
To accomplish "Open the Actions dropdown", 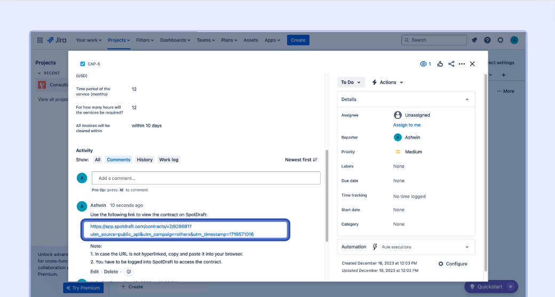I will click(388, 82).
